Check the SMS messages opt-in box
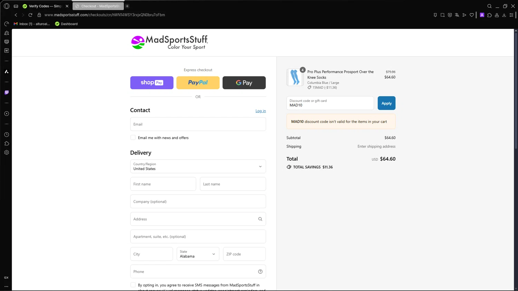The width and height of the screenshot is (518, 291). [x=133, y=285]
